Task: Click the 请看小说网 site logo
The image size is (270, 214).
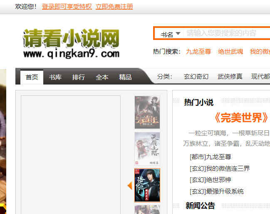Action: coord(71,43)
